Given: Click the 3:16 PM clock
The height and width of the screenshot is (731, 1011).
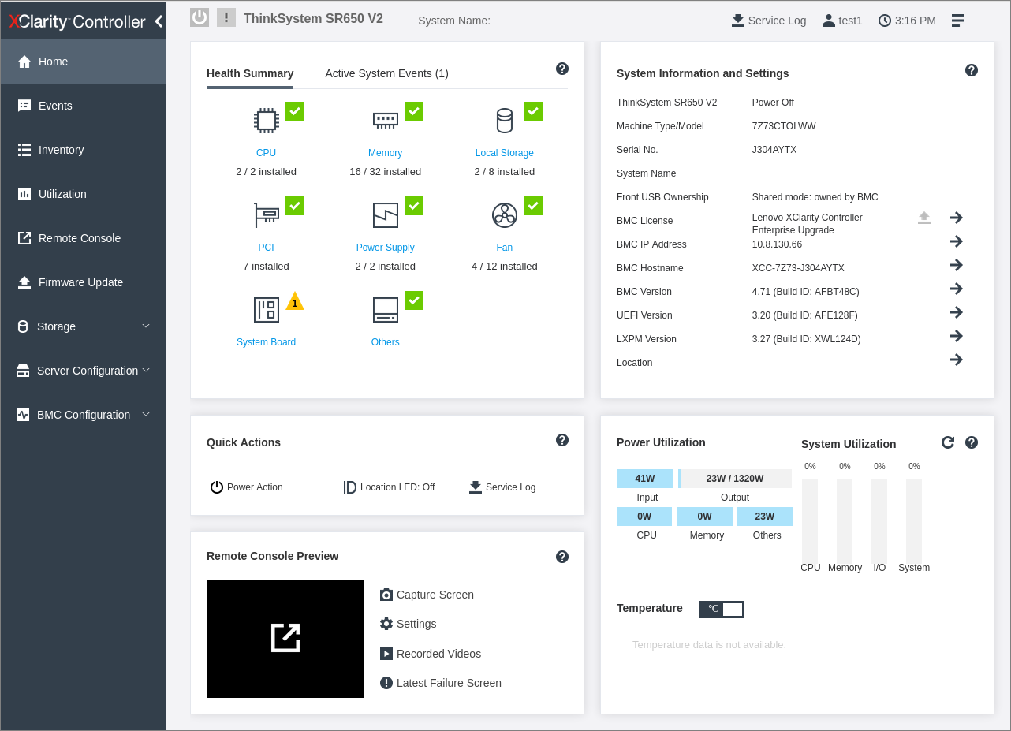Looking at the screenshot, I should tap(907, 21).
